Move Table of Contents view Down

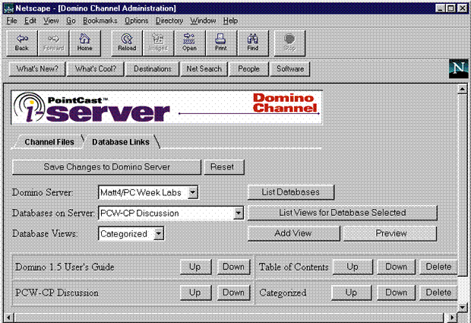[396, 267]
